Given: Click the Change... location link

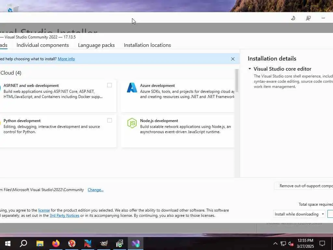Looking at the screenshot, I should 96,190.
